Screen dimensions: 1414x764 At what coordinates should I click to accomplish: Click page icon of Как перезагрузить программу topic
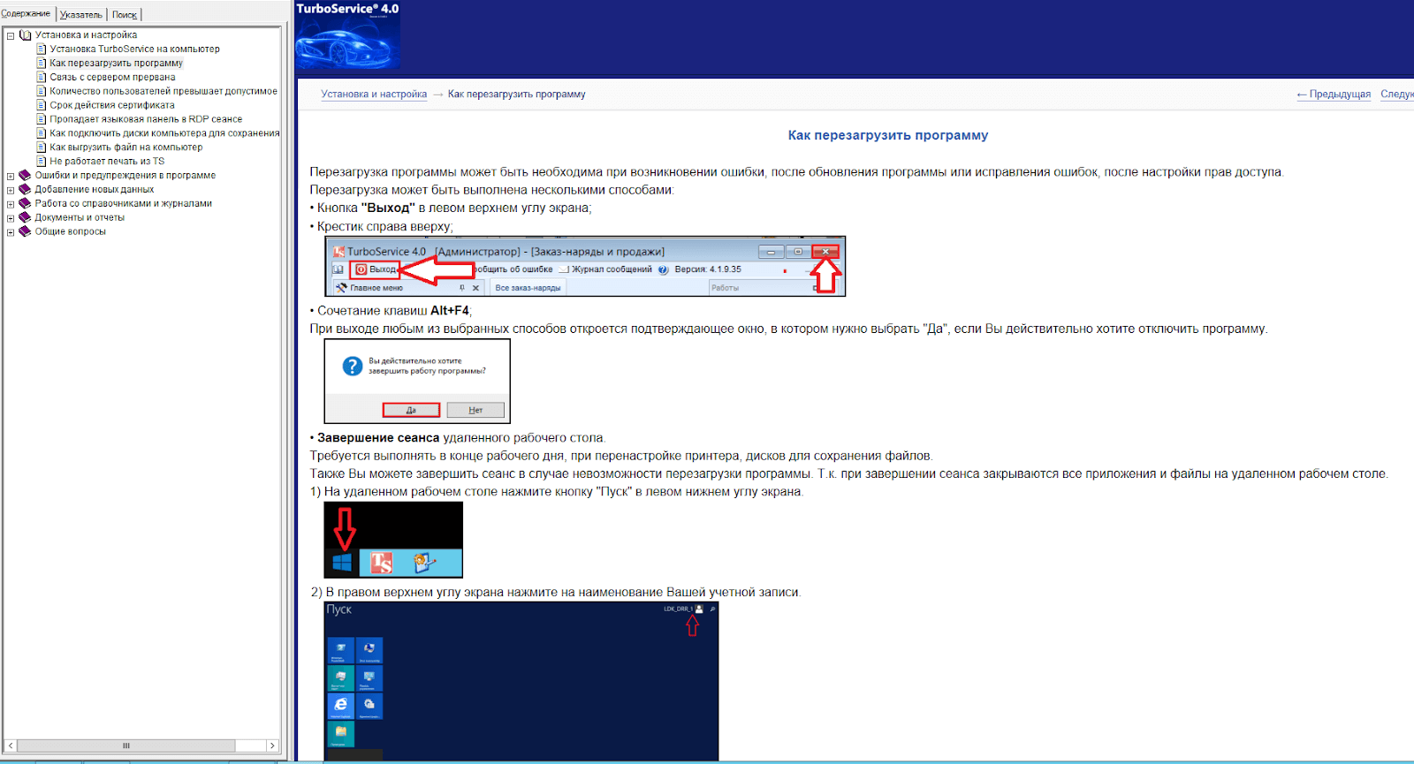point(41,63)
